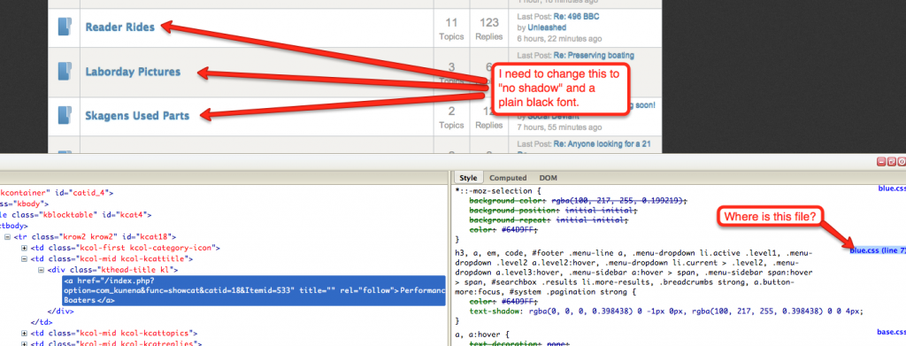Select the kbody class node
This screenshot has width=906, height=346.
tap(24, 204)
